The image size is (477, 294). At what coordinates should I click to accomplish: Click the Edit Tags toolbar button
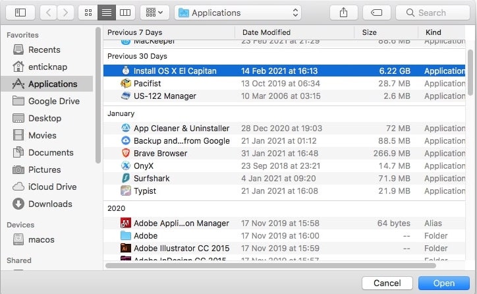tap(377, 13)
